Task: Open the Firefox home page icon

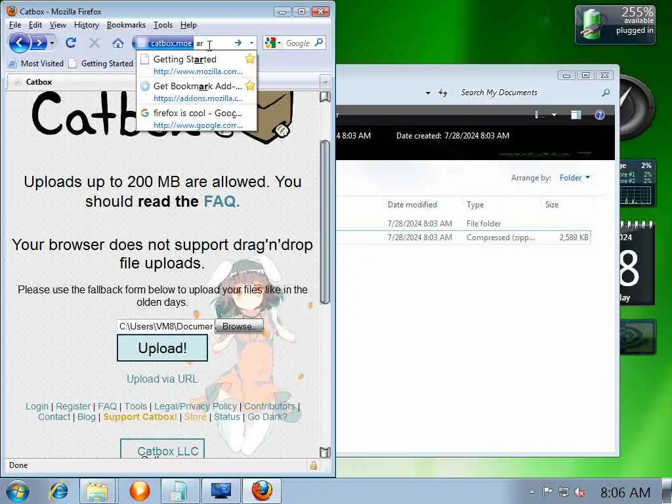Action: click(x=118, y=43)
